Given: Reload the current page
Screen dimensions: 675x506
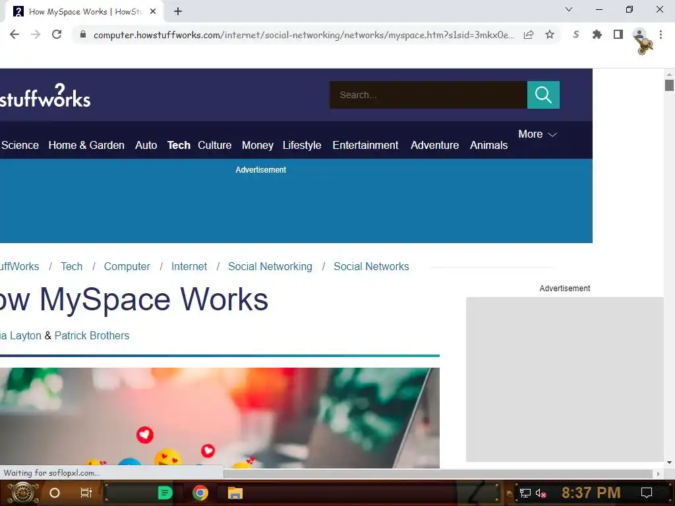Looking at the screenshot, I should click(57, 34).
